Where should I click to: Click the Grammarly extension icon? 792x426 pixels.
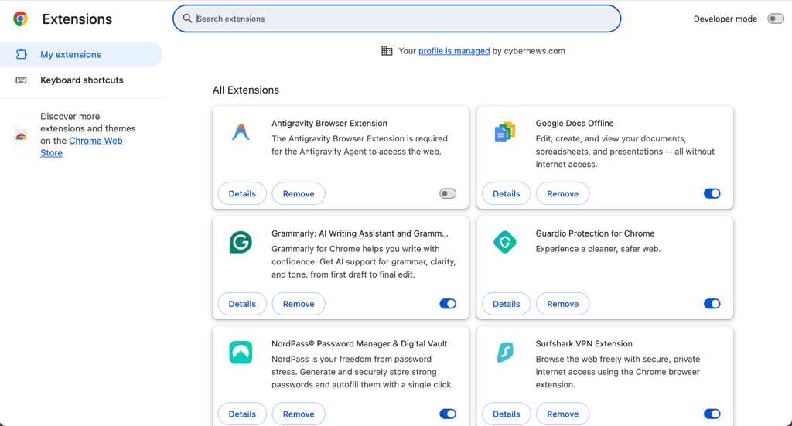coord(241,242)
